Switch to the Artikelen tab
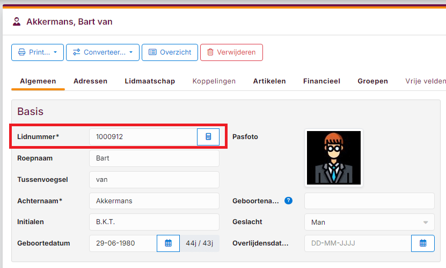446x268 pixels. (269, 81)
